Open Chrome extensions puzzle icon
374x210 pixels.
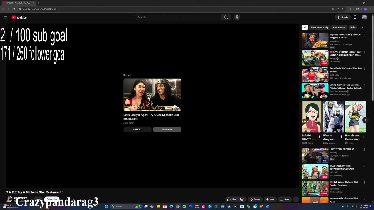[x=350, y=9]
